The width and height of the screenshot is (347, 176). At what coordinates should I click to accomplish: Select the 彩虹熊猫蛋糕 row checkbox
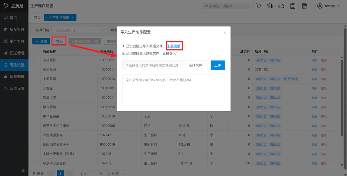33,135
